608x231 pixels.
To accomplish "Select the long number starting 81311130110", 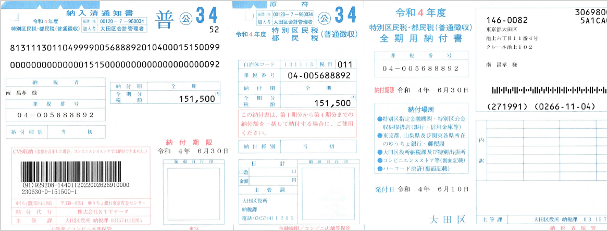I will [x=115, y=48].
